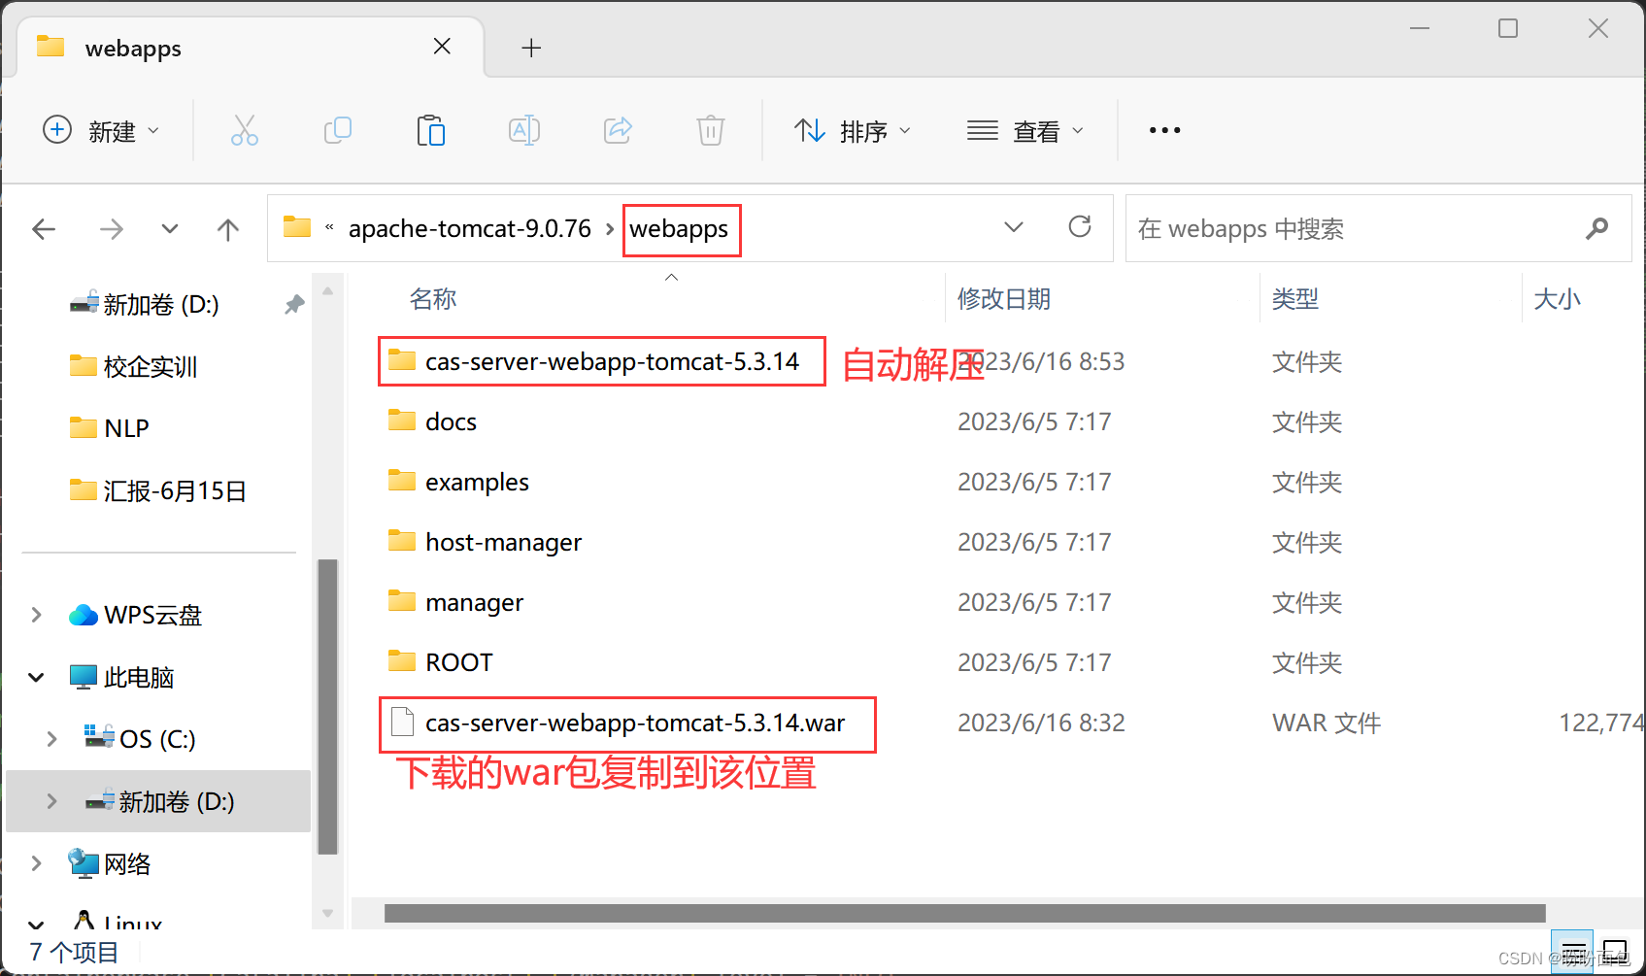Show hidden breadcrumb path via double chevron
The image size is (1646, 976).
point(329,228)
